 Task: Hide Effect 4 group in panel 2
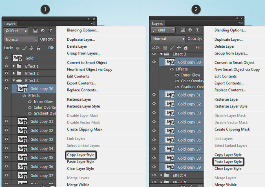[x=154, y=175]
